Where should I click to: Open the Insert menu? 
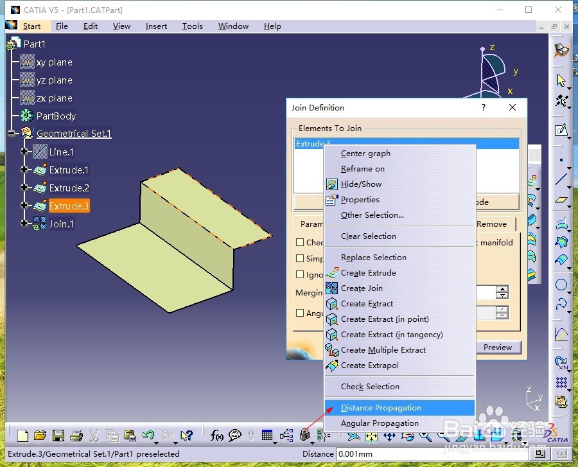point(156,26)
